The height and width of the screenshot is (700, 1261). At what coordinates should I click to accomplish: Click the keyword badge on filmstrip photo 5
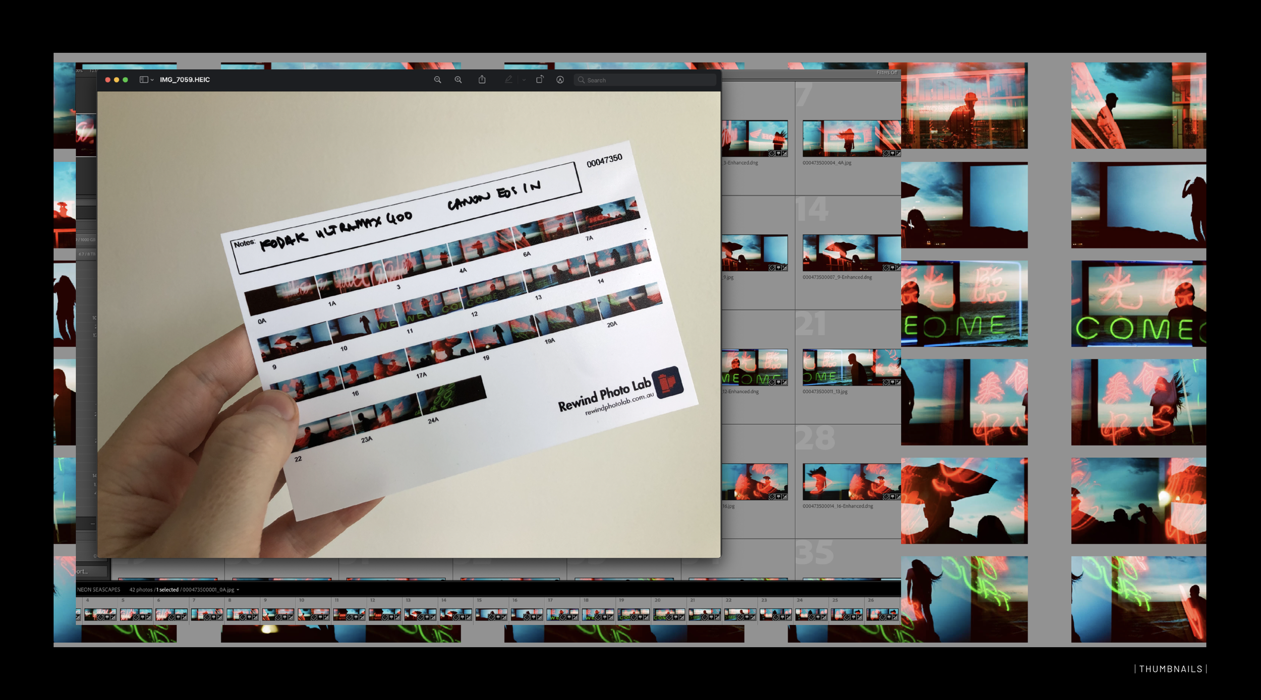(136, 617)
